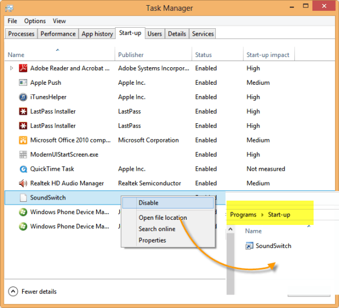Screen dimensions: 339x308
Task: Switch to the Performance tab
Action: 58,34
